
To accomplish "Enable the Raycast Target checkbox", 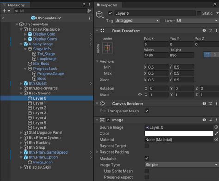I will (x=147, y=146).
